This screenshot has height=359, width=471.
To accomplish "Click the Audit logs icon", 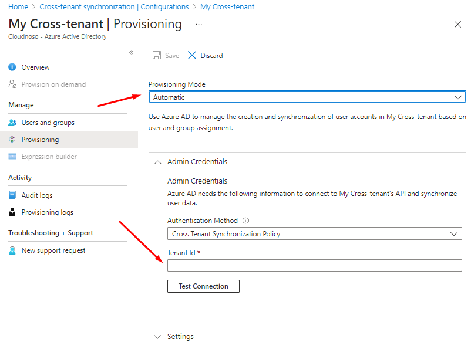I will [x=12, y=195].
